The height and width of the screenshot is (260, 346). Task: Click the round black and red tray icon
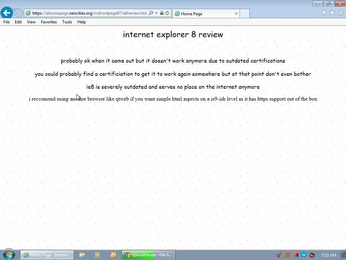click(x=312, y=255)
